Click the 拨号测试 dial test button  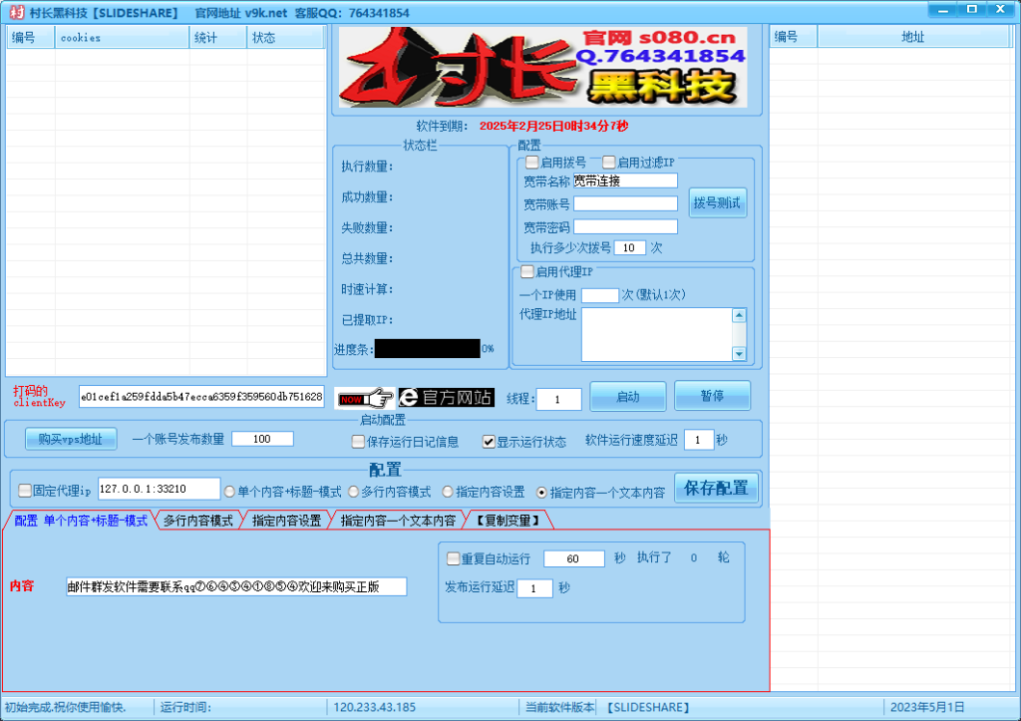[717, 202]
